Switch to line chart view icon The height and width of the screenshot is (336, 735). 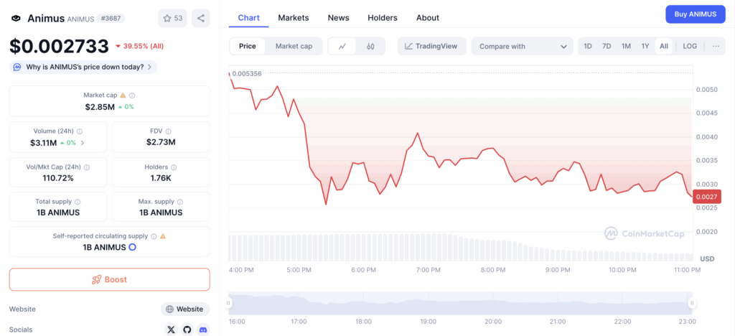tap(342, 46)
